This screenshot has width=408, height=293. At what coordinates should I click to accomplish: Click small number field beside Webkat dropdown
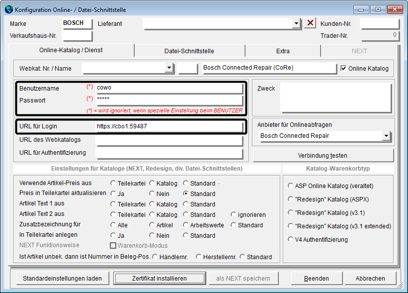[188, 68]
